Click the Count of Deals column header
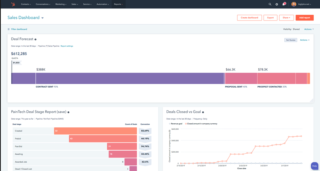 click(x=131, y=124)
